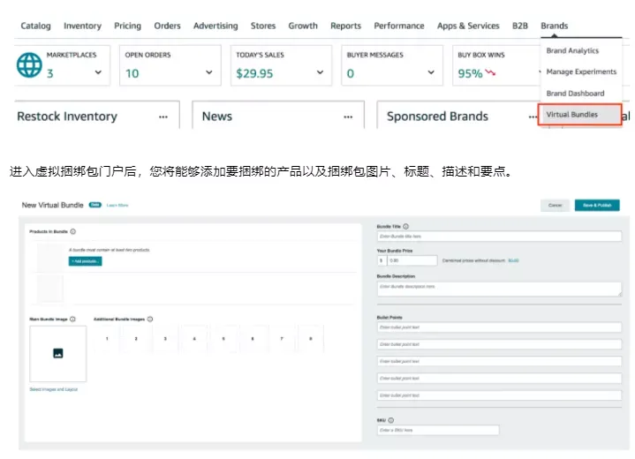Open the Growth menu
This screenshot has width=635, height=459.
[x=303, y=26]
